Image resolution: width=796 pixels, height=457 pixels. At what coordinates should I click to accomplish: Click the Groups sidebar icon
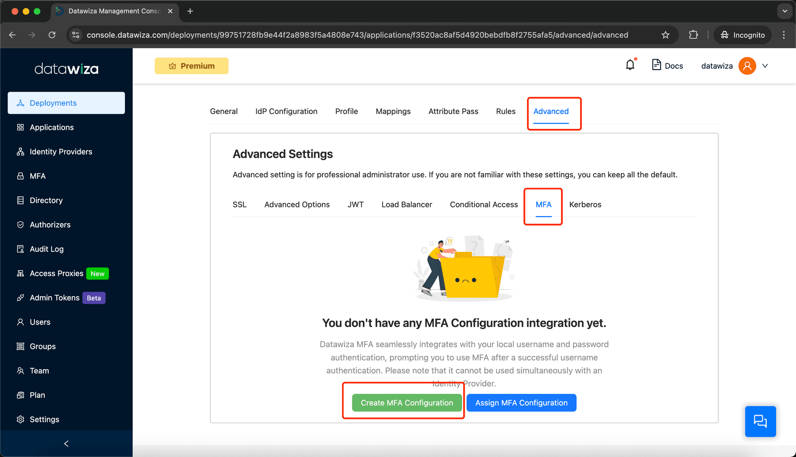(20, 346)
